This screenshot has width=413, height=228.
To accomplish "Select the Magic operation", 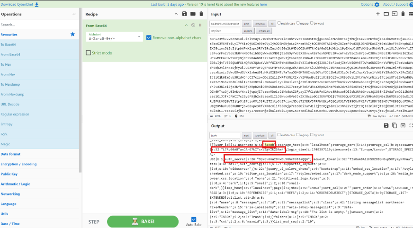I will click(x=5, y=144).
